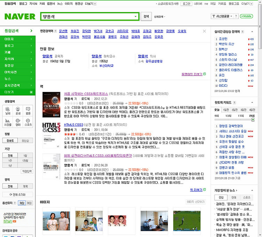This screenshot has height=237, width=262.
Task: Open the 시청률 ratings chart icon
Action: coord(8,122)
